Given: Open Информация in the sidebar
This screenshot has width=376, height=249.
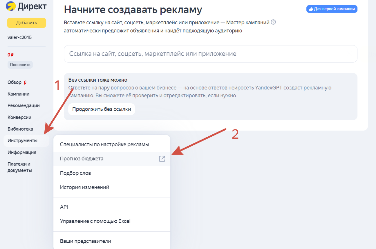Looking at the screenshot, I should pyautogui.click(x=22, y=152).
